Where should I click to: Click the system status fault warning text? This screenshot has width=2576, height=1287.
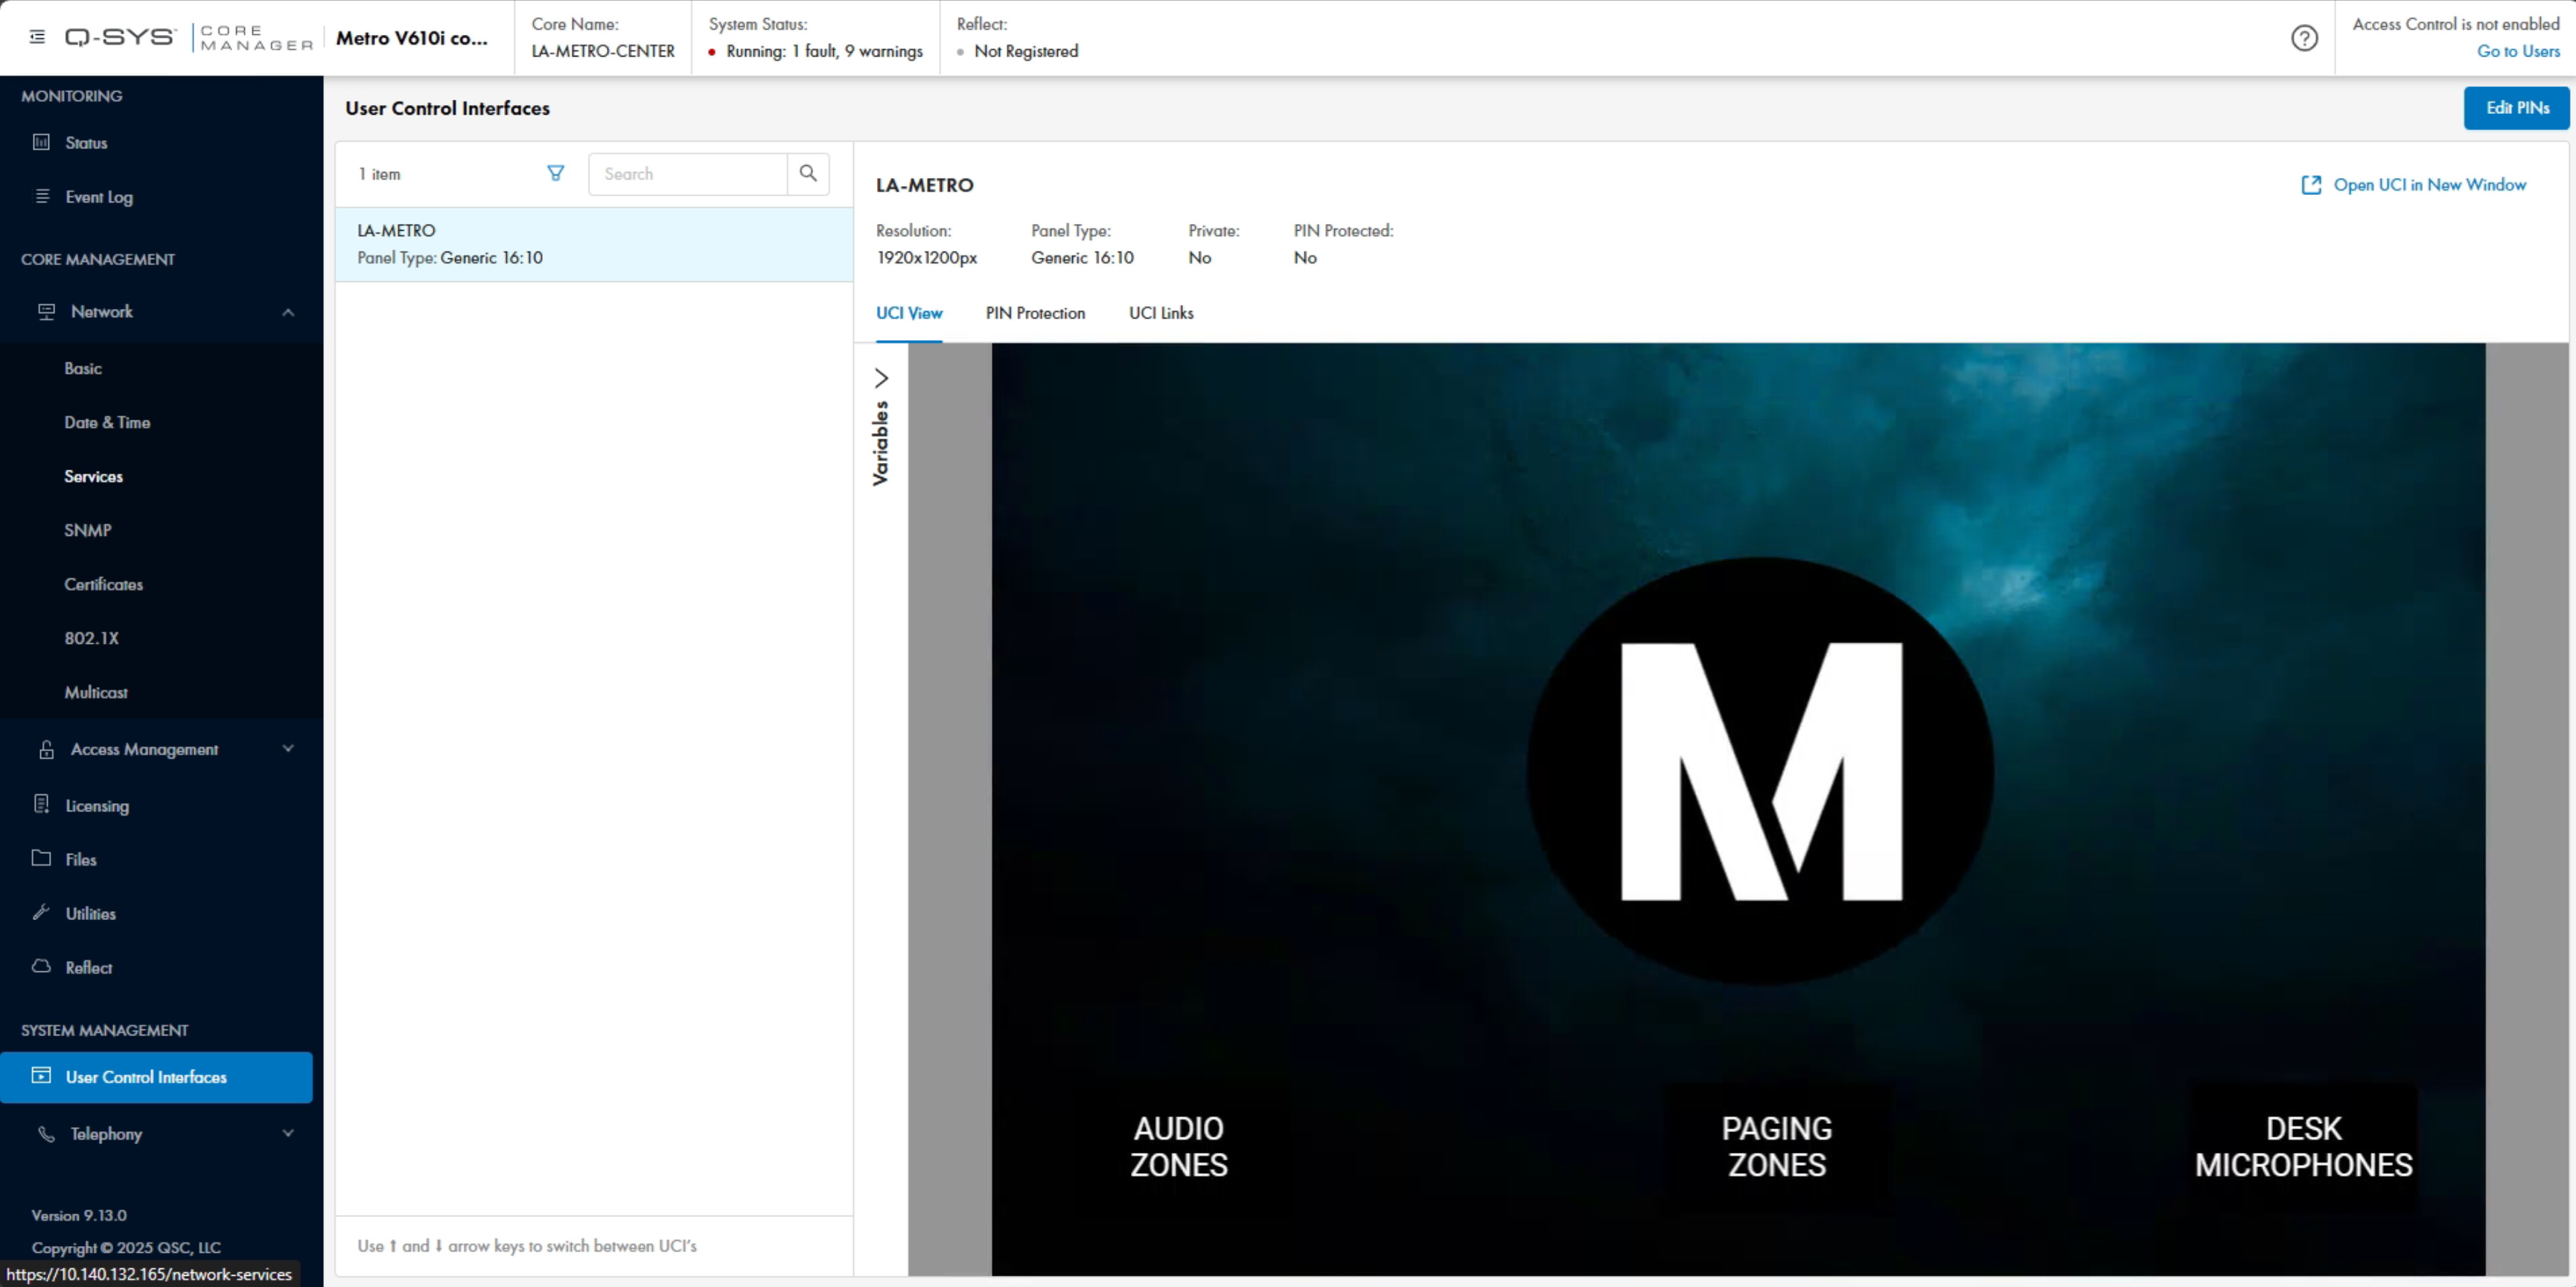[824, 51]
